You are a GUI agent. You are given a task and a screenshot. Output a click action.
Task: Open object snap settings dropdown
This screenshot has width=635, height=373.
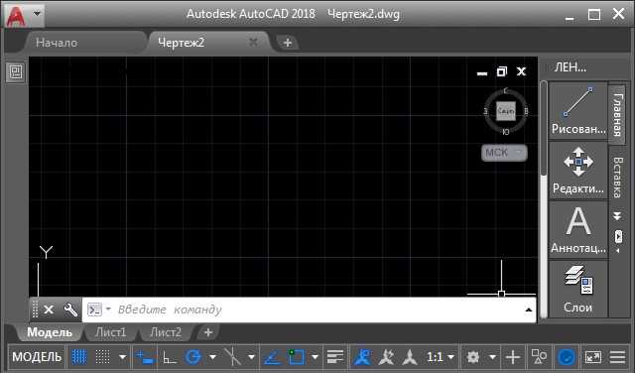coord(316,357)
